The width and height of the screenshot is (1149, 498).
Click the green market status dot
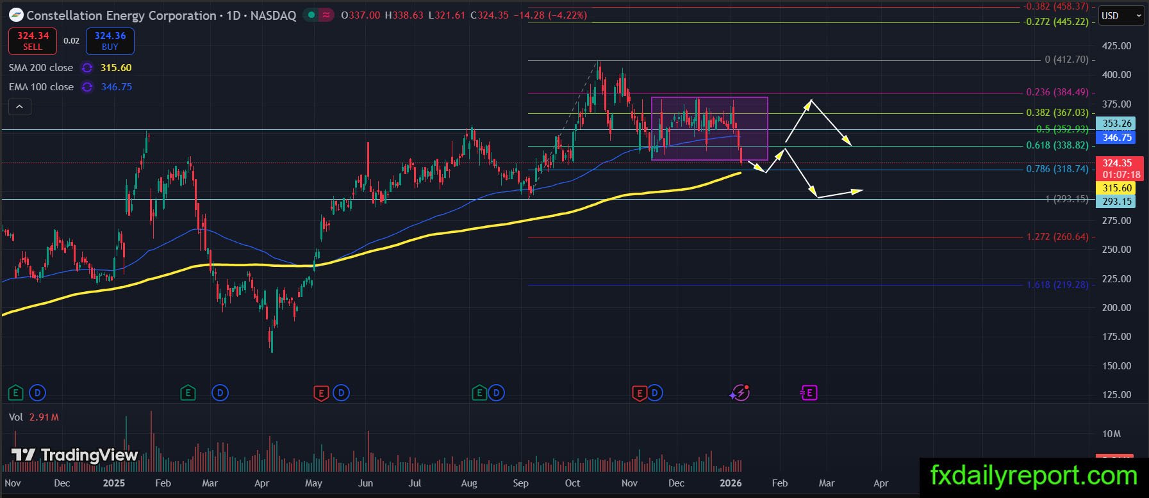pyautogui.click(x=311, y=15)
